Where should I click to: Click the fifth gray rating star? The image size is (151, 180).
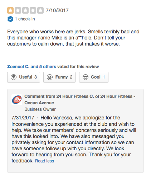click(x=40, y=10)
